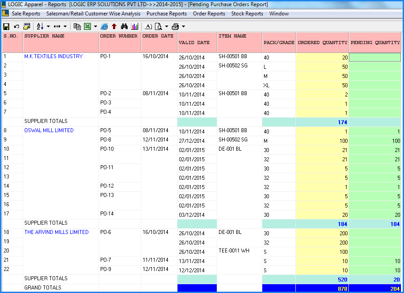404x293 pixels.
Task: Open the Stock Reports menu
Action: point(247,14)
